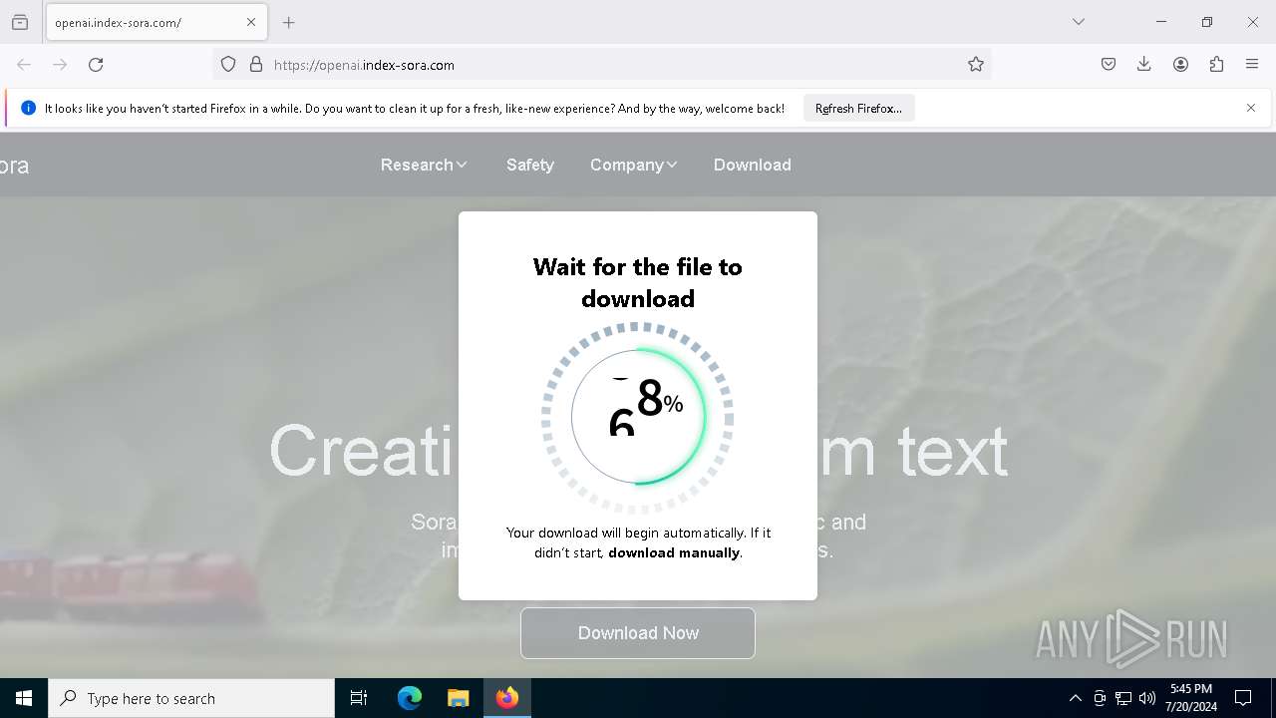Open the extensions puzzle icon
Screen dimensions: 1276x718
[x=1216, y=65]
